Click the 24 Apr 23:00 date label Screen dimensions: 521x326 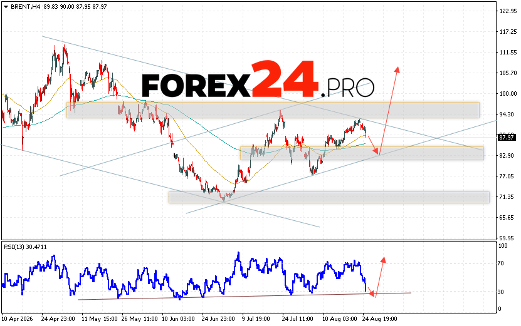pos(58,319)
